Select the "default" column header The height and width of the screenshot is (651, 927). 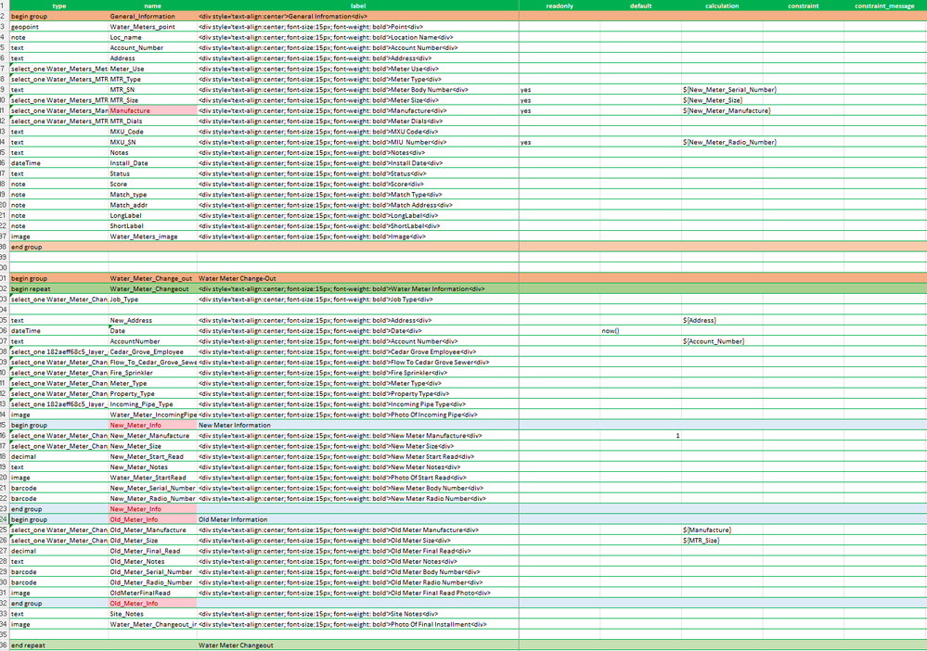pyautogui.click(x=640, y=6)
